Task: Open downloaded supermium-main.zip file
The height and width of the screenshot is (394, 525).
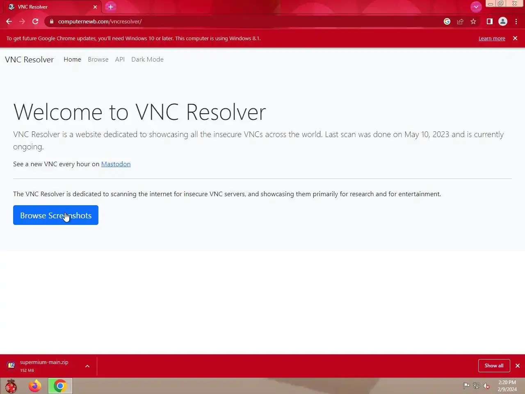Action: coord(44,366)
